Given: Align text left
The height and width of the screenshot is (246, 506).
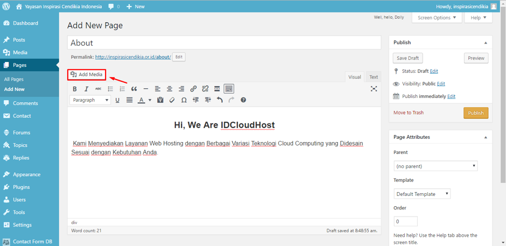Looking at the screenshot, I should (x=158, y=89).
